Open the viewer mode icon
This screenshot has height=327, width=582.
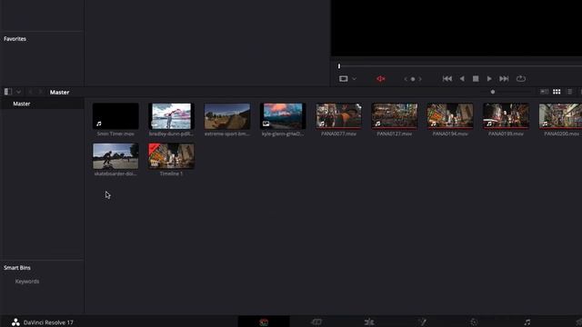[x=344, y=79]
